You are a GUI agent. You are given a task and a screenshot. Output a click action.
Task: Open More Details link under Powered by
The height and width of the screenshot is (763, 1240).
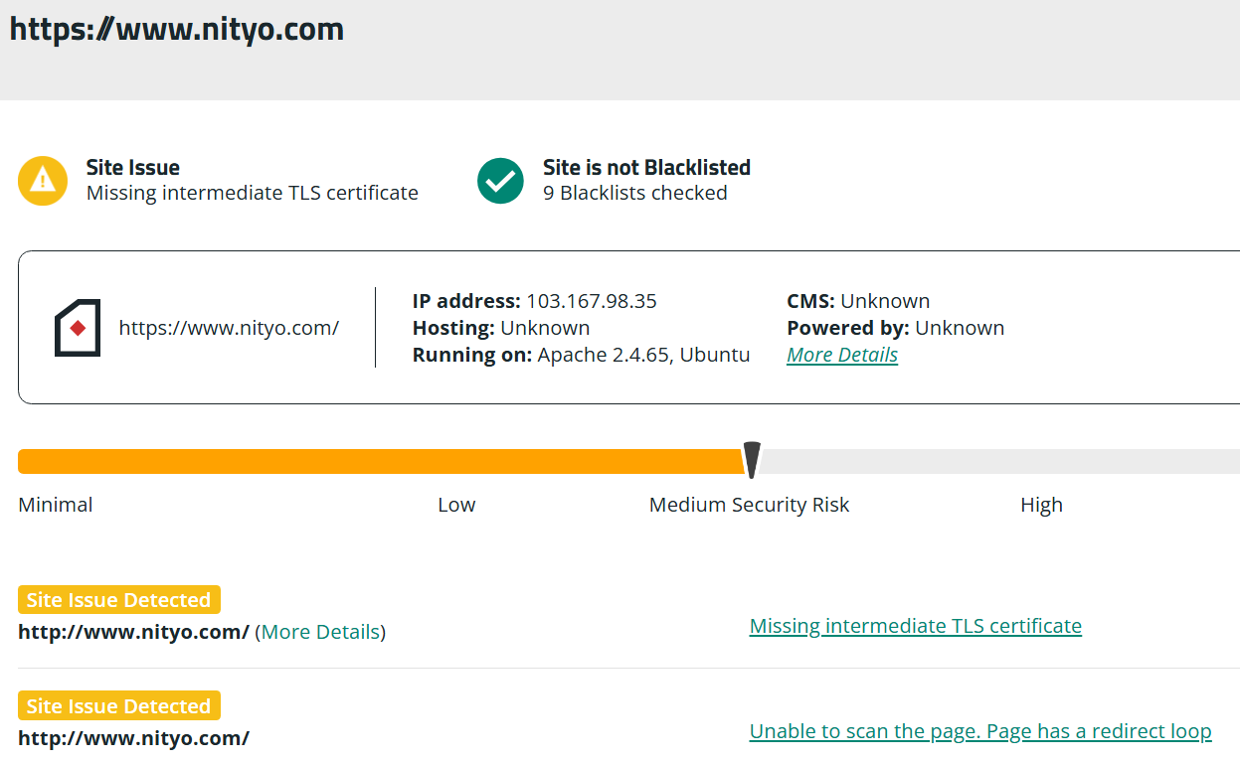(842, 355)
